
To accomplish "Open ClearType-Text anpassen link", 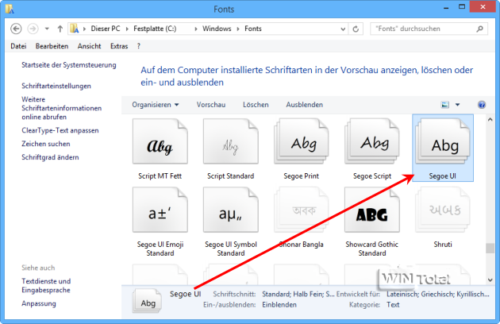I will point(60,130).
